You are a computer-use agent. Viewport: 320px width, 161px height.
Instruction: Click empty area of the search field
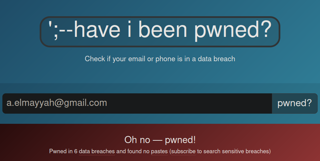click(190, 103)
